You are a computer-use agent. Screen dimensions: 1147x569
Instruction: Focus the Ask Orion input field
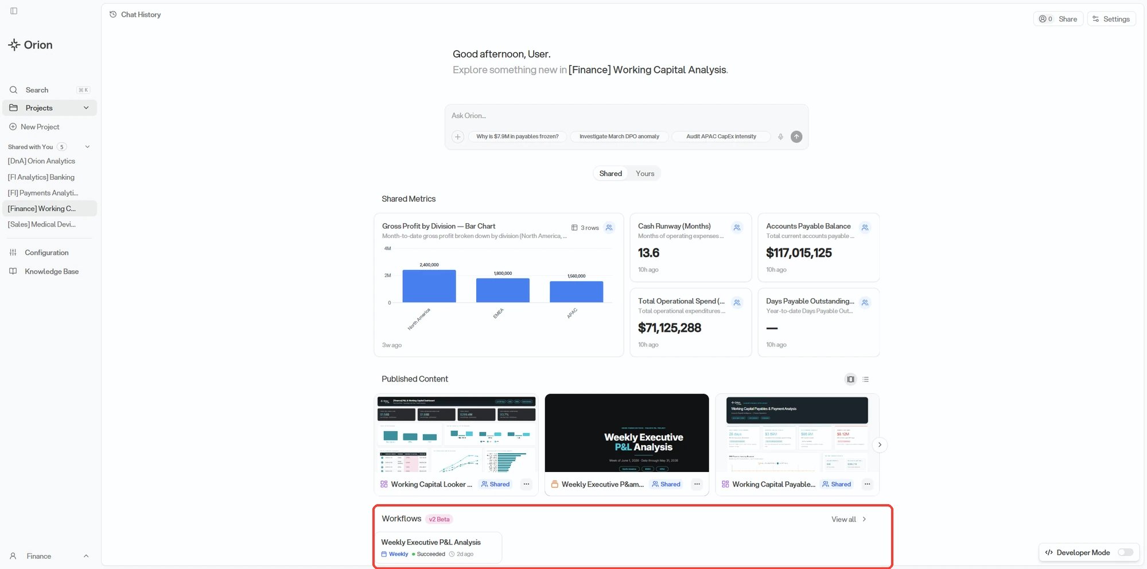pyautogui.click(x=625, y=116)
